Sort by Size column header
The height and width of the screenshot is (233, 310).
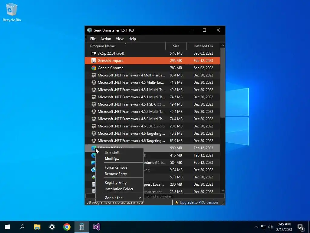click(x=176, y=46)
